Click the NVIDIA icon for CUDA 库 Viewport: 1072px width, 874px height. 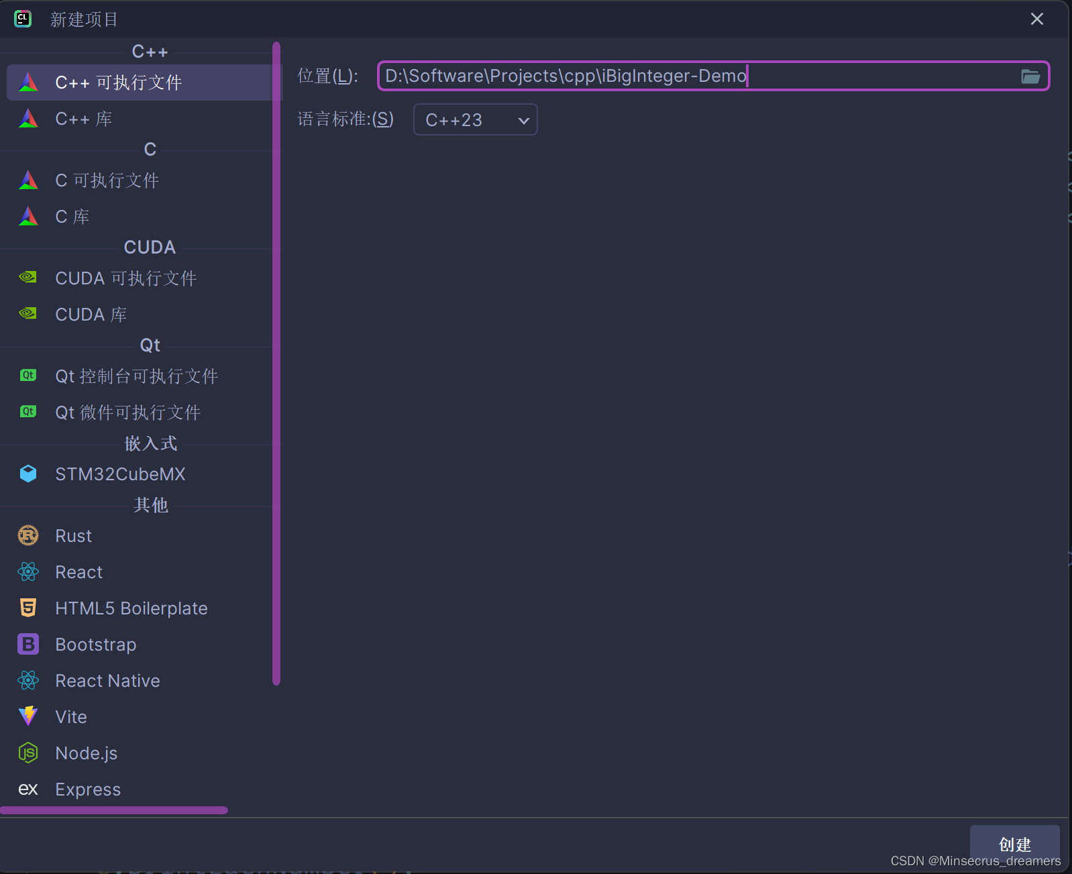pos(28,313)
